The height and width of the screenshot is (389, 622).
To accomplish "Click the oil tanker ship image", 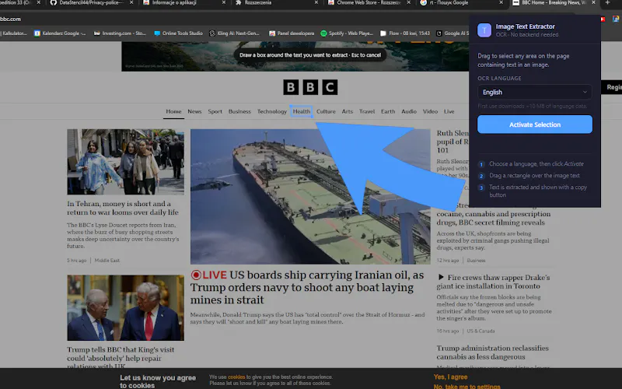I will pyautogui.click(x=310, y=197).
